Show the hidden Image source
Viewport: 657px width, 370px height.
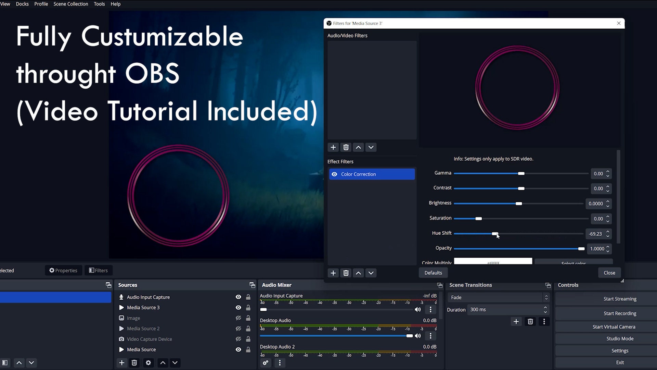click(239, 318)
